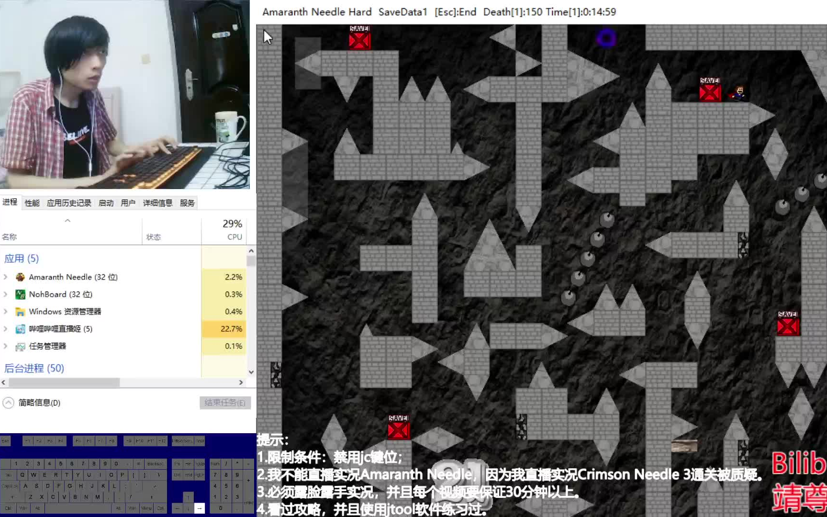Click the SAVE box on right lower wall
The height and width of the screenshot is (517, 827).
coord(788,323)
